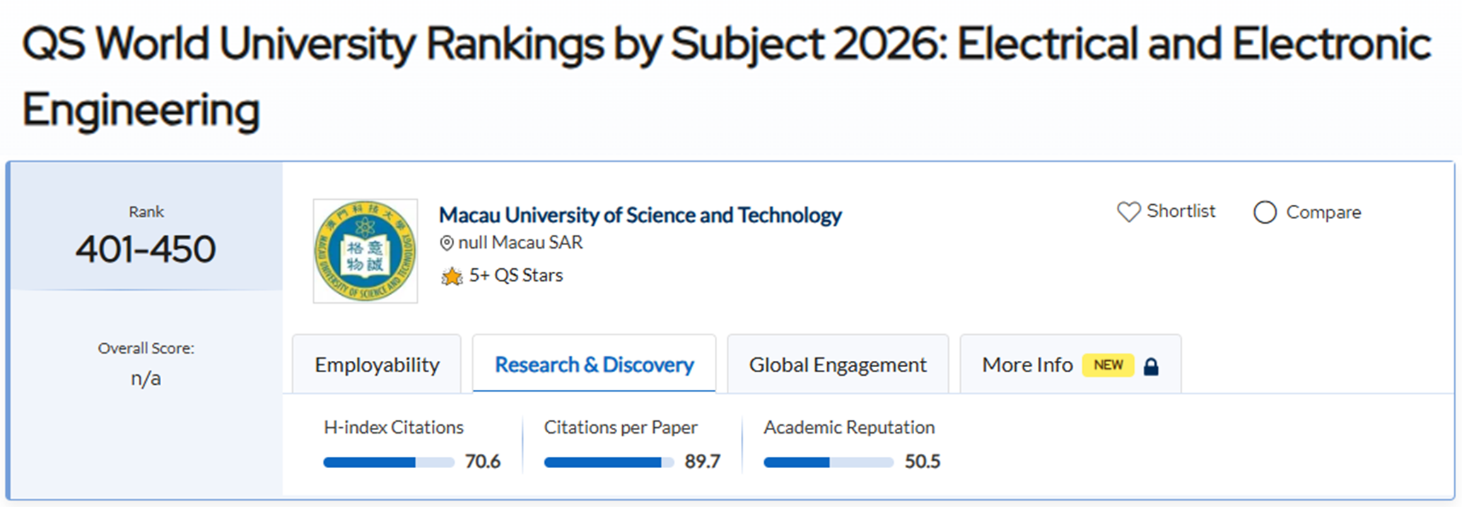Click the lock icon on More Info
The image size is (1462, 507).
point(1151,366)
